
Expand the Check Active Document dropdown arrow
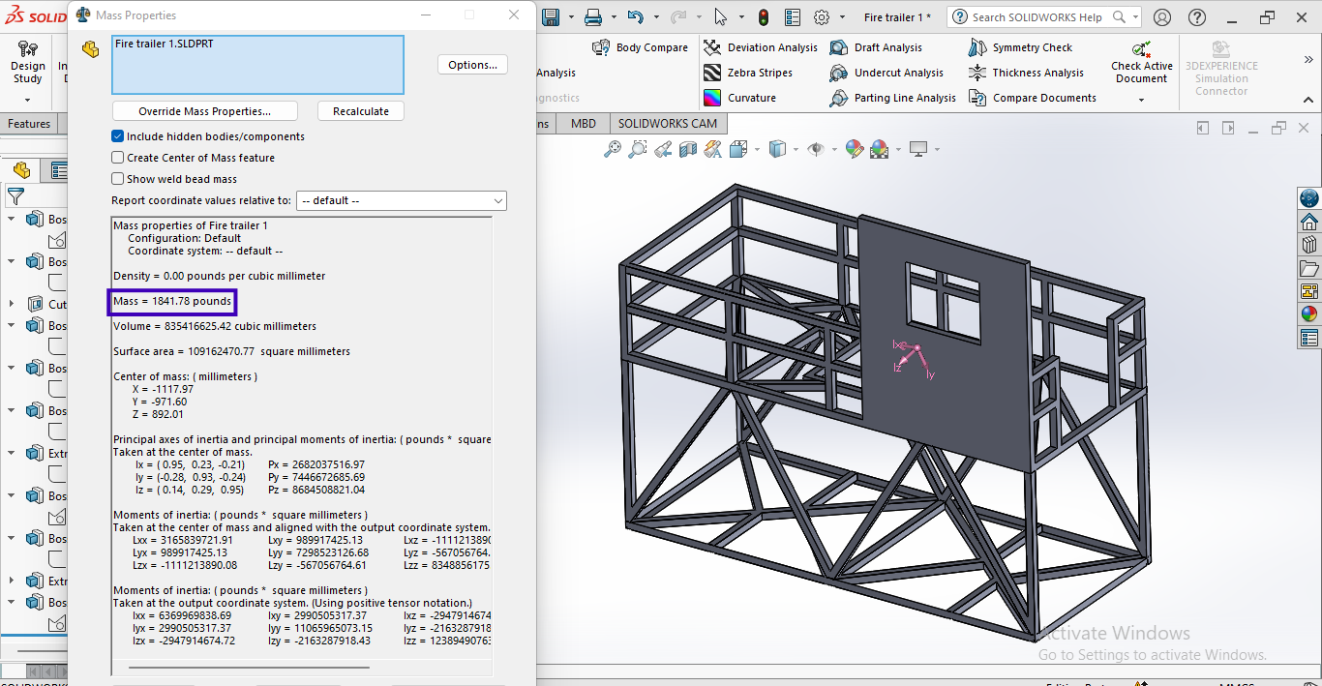tap(1141, 100)
